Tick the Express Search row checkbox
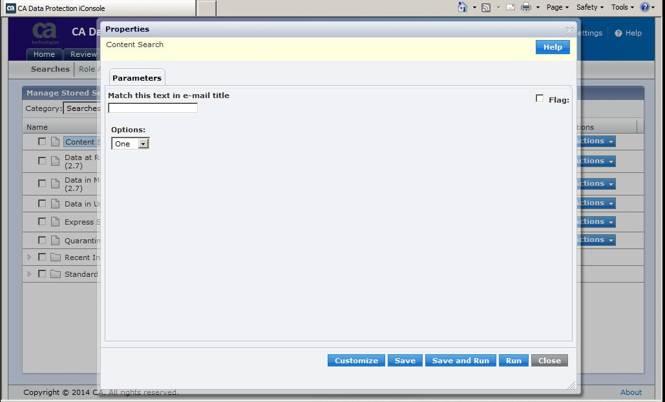Image resolution: width=665 pixels, height=402 pixels. (41, 221)
